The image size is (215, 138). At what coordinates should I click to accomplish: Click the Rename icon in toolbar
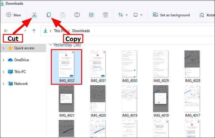(x=77, y=15)
